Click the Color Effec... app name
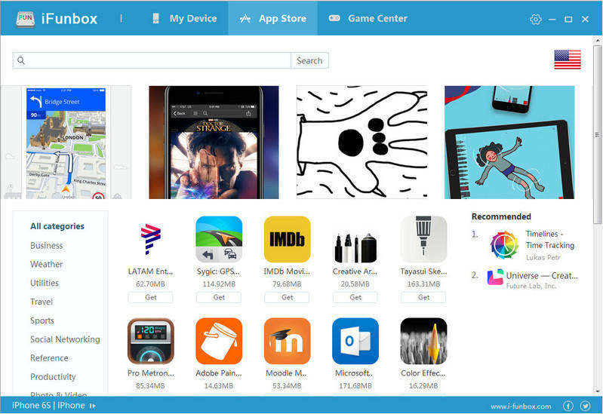The height and width of the screenshot is (414, 603). click(x=423, y=373)
